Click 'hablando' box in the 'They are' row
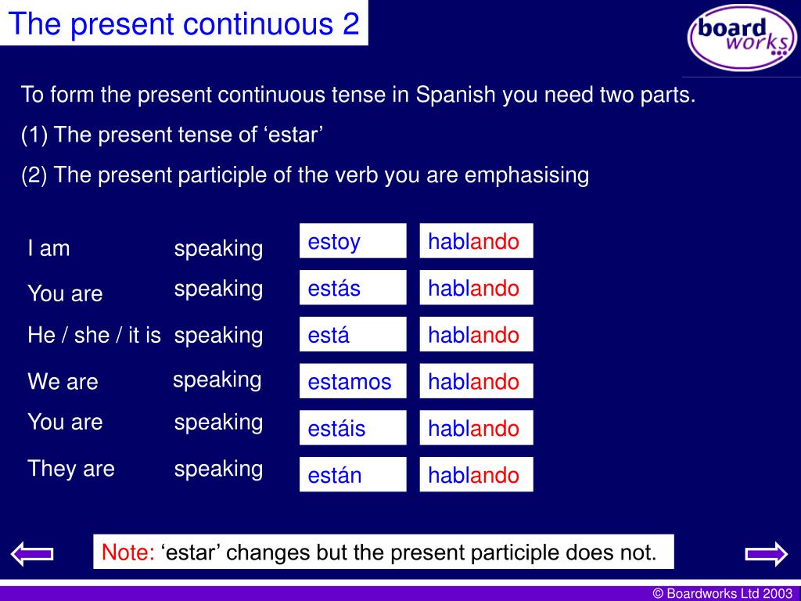 (x=476, y=475)
